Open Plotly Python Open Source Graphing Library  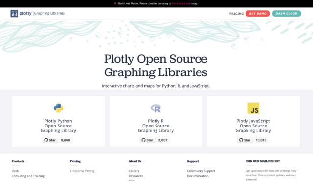[58, 126]
